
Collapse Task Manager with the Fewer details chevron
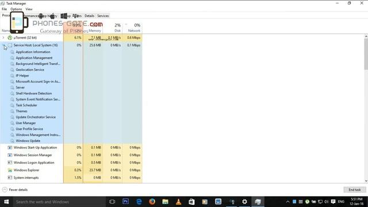(5, 190)
